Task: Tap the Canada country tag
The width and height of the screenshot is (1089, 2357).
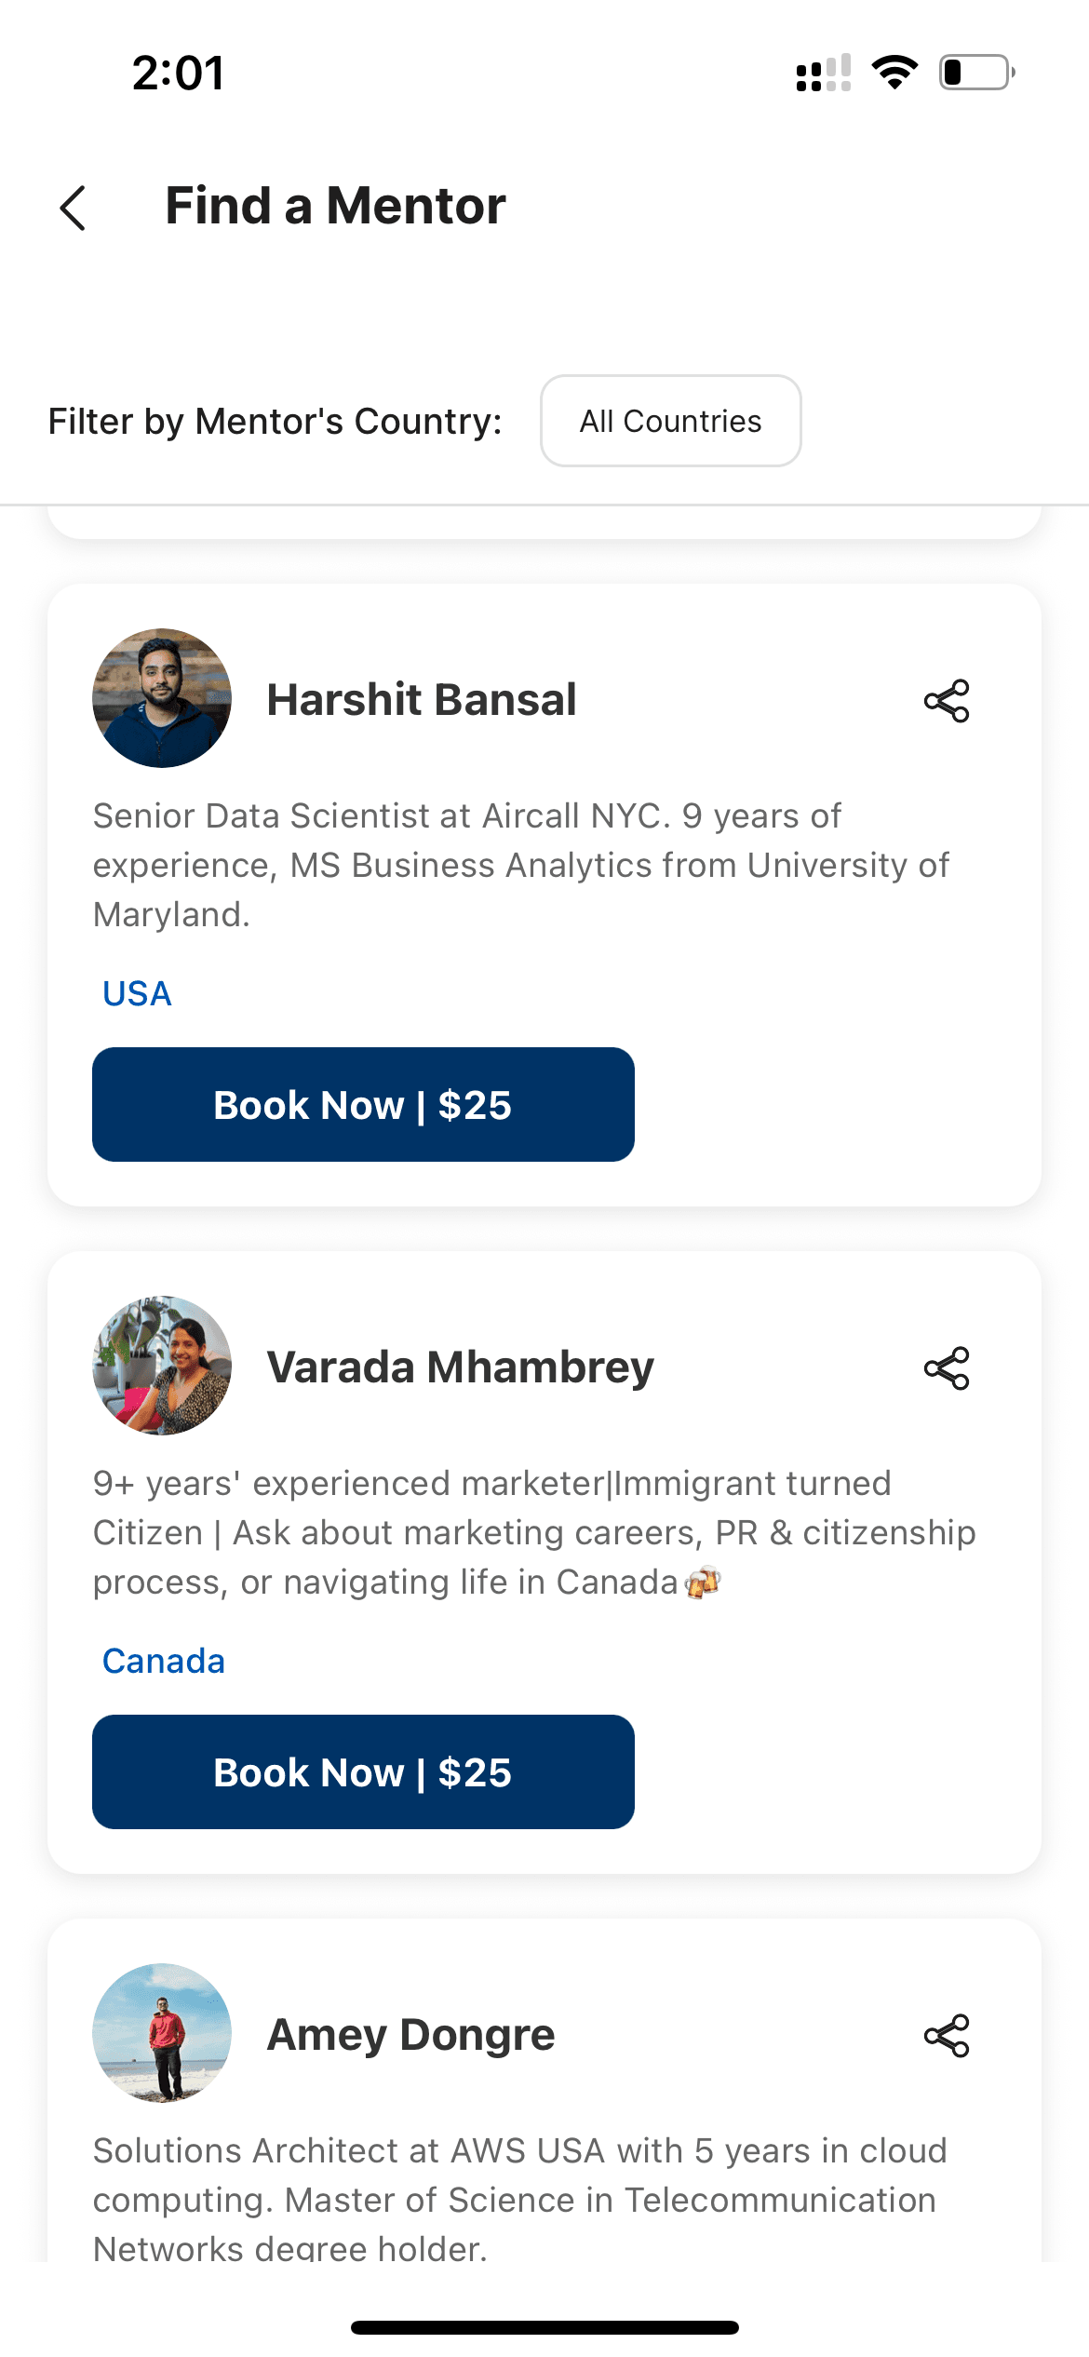Action: coord(164,1662)
